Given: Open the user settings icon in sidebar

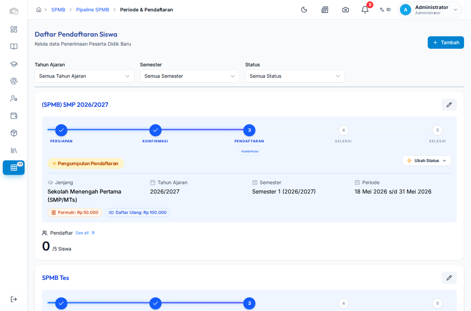Looking at the screenshot, I should [14, 98].
